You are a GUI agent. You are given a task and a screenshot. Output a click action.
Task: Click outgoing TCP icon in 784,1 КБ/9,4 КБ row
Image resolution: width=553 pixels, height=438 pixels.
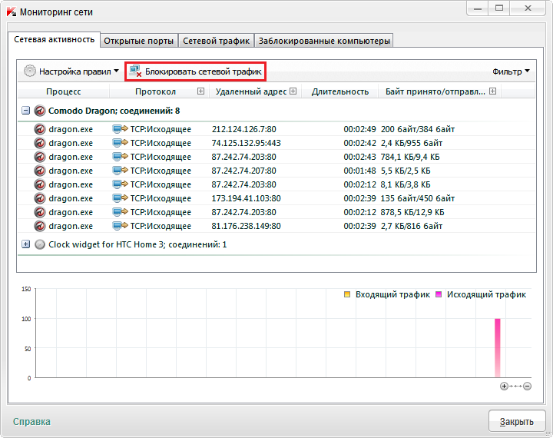click(x=120, y=156)
